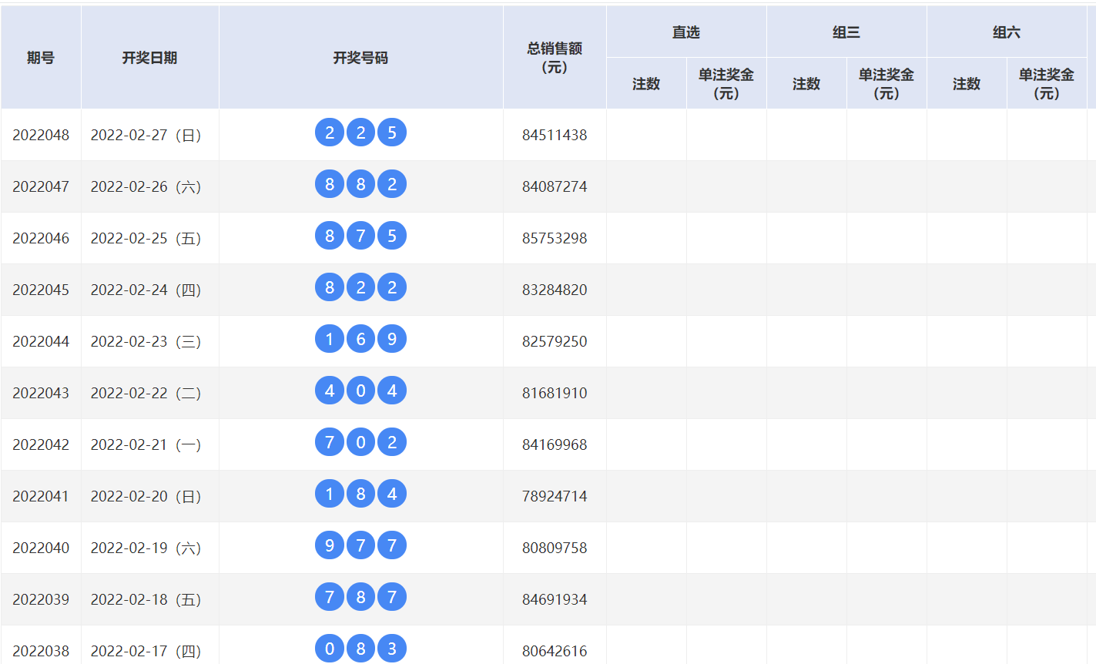
Task: Click date 2022-02-26 (六)
Action: (146, 186)
